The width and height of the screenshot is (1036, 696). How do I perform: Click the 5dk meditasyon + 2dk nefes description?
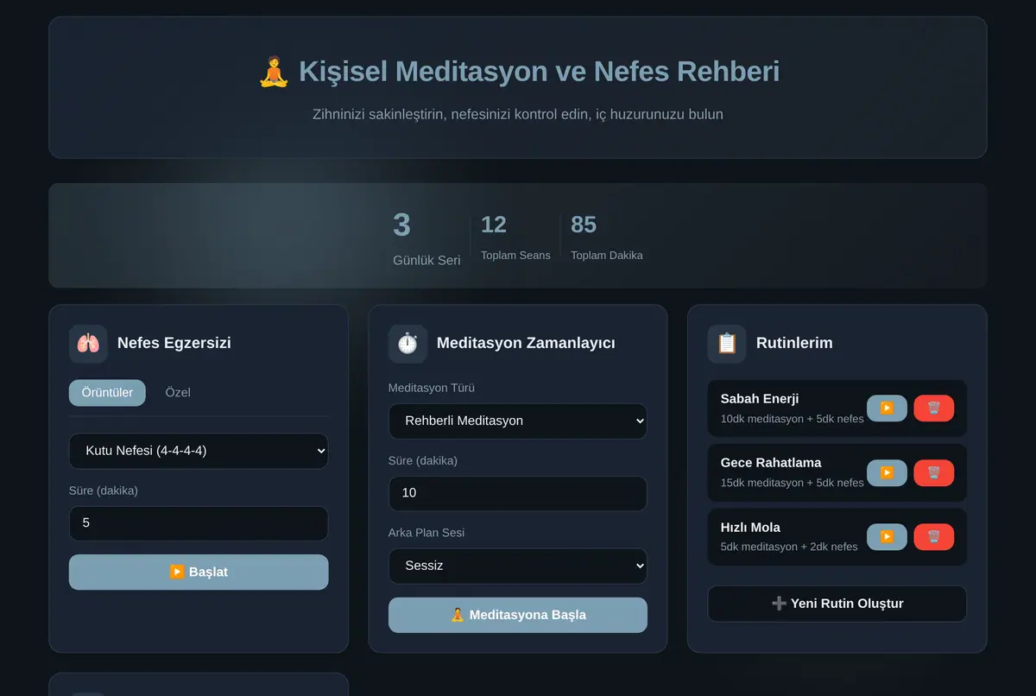point(789,547)
